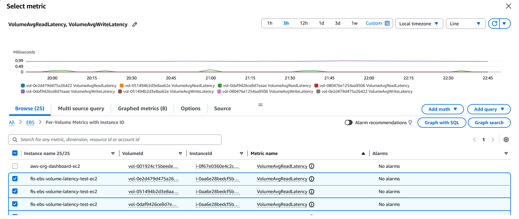
Task: Open the Add math dropdown
Action: (x=443, y=109)
